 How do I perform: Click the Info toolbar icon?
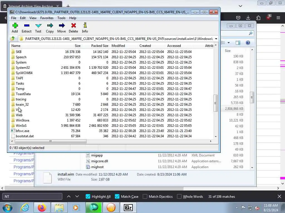point(85,28)
